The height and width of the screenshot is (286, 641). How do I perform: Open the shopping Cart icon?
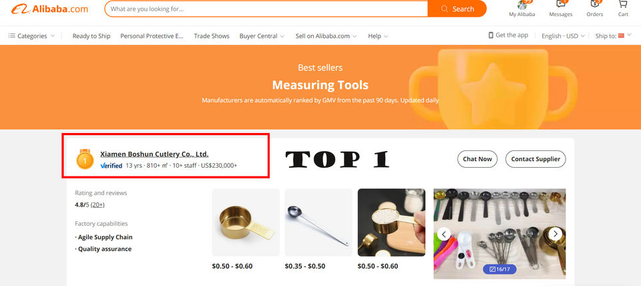[623, 4]
